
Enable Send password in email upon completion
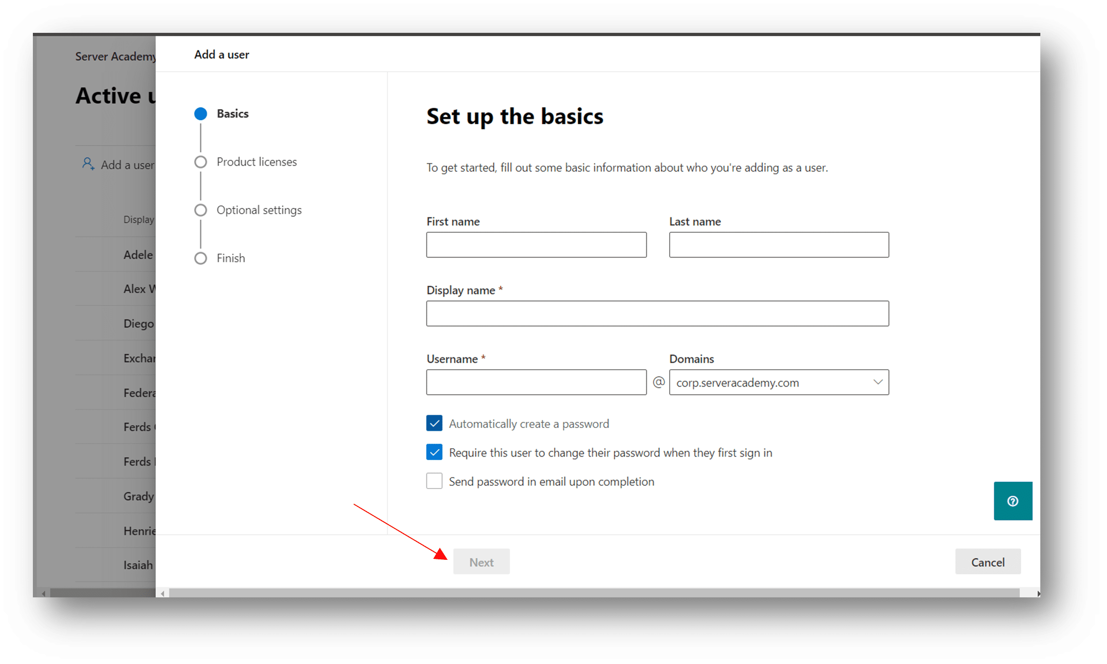[434, 481]
